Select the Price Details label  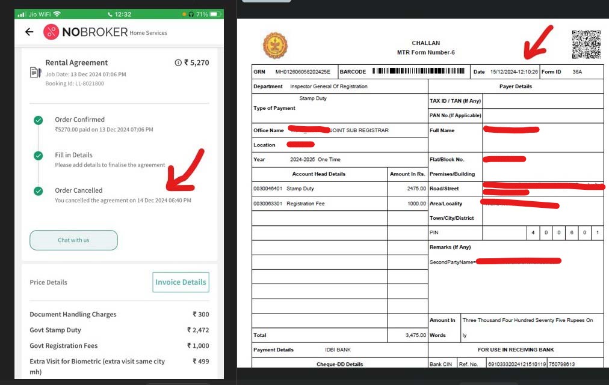(x=49, y=282)
